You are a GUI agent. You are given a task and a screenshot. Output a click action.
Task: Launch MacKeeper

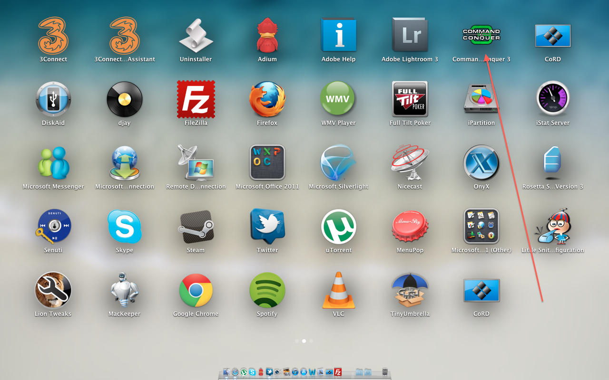[x=124, y=290]
